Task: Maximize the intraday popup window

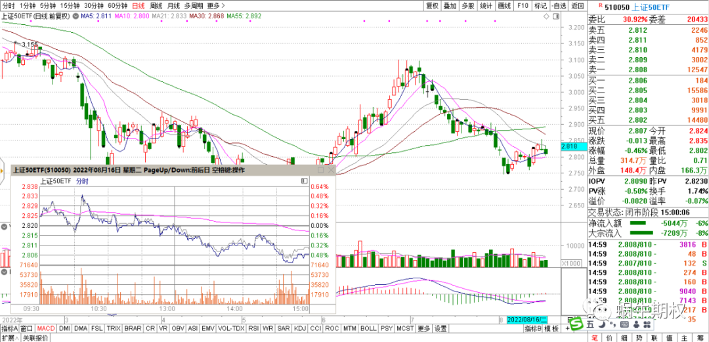Action: pyautogui.click(x=320, y=169)
